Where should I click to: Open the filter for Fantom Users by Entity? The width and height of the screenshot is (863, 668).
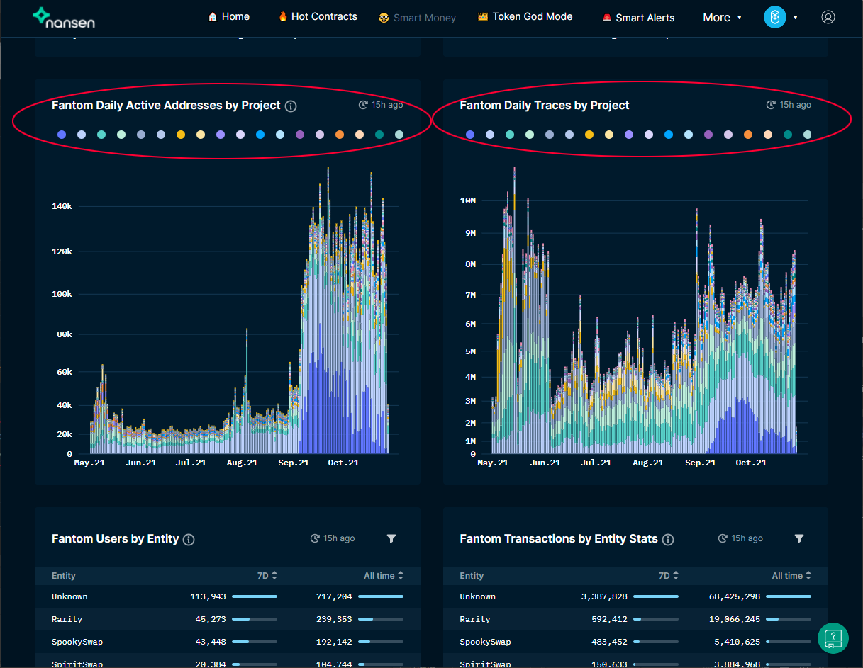tap(391, 538)
